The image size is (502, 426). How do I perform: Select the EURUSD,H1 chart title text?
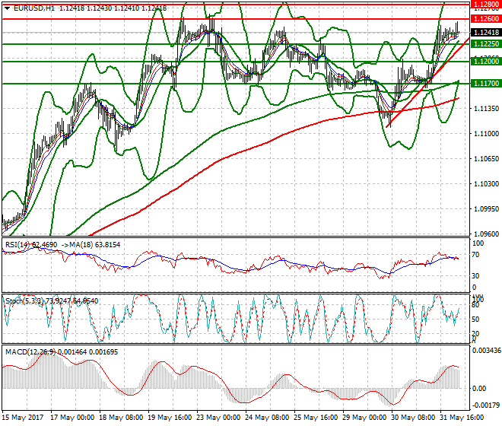click(x=34, y=8)
